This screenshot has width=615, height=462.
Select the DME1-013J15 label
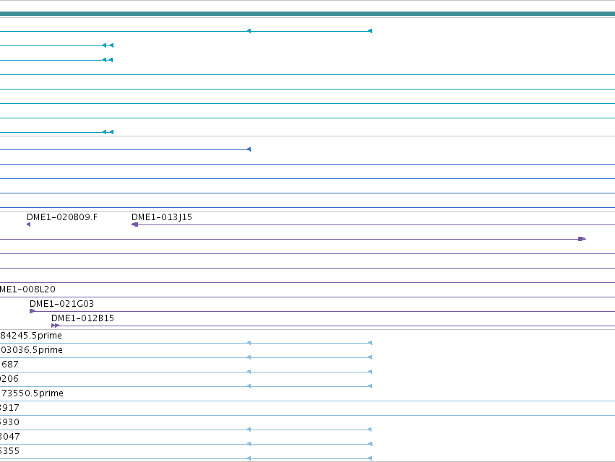coord(162,217)
